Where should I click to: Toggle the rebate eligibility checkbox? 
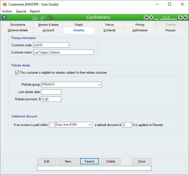click(x=17, y=73)
